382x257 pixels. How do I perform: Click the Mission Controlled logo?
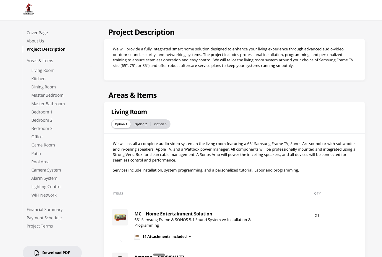(x=29, y=9)
